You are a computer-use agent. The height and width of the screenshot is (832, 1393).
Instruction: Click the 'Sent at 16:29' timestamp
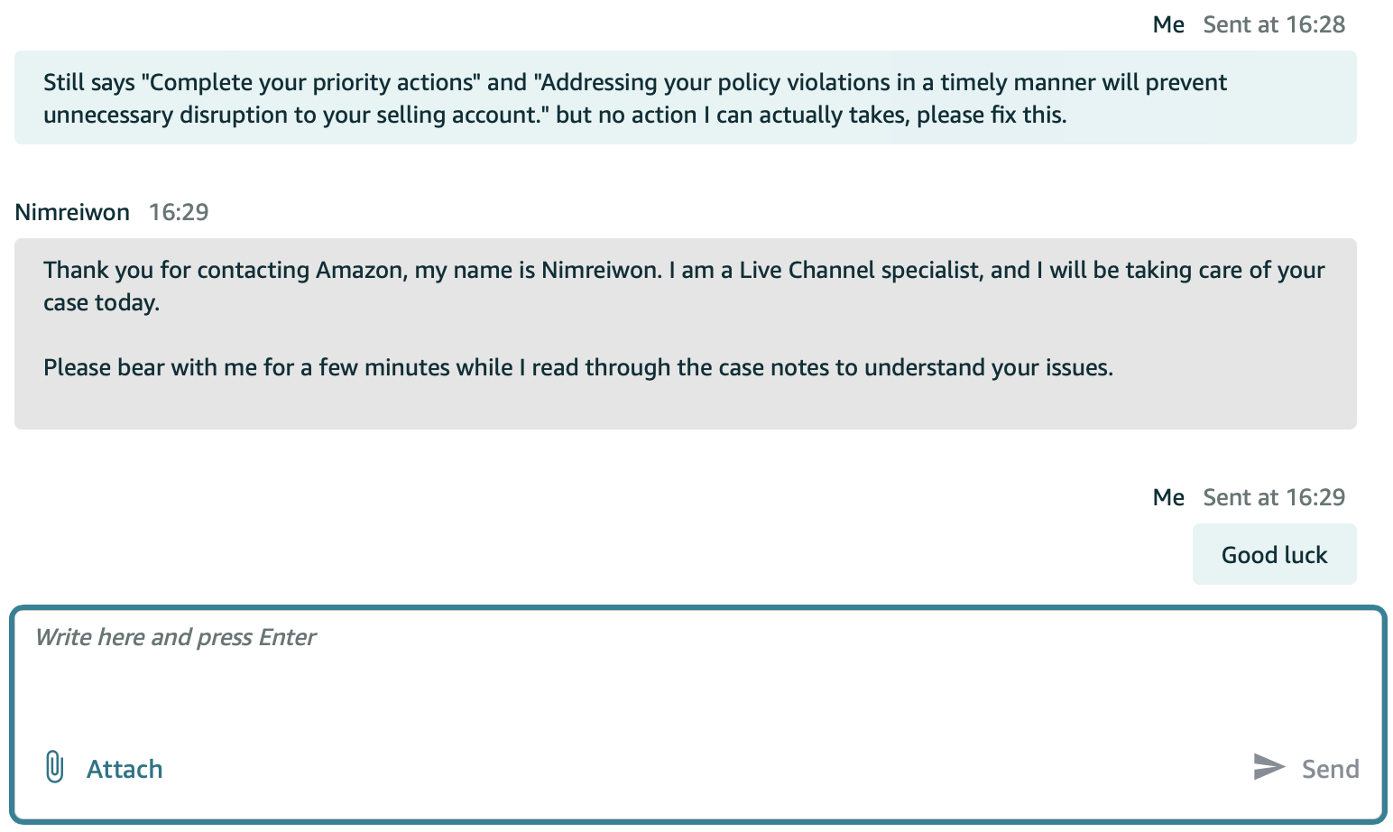(x=1274, y=497)
